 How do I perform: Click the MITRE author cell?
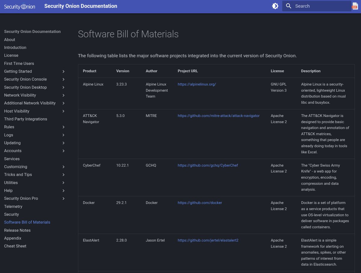[151, 116]
